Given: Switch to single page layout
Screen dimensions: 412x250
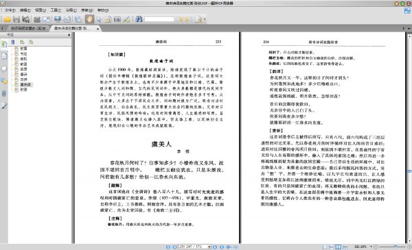Looking at the screenshot, I should coord(325,247).
